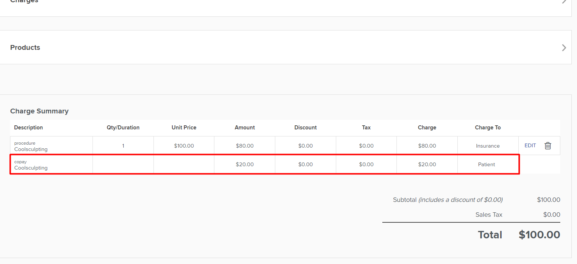Click the bold Total label
Image resolution: width=577 pixels, height=264 pixels.
pos(490,235)
